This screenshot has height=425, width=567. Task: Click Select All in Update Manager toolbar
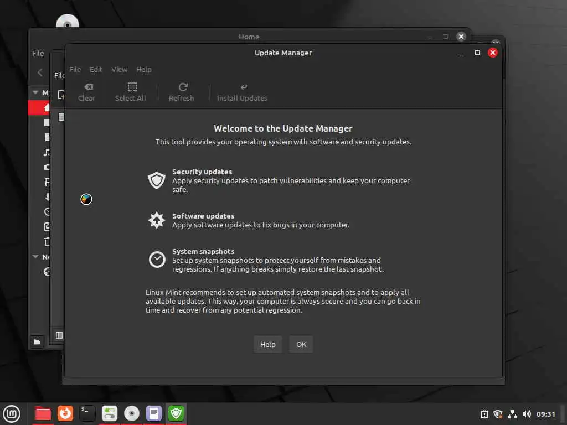click(131, 92)
